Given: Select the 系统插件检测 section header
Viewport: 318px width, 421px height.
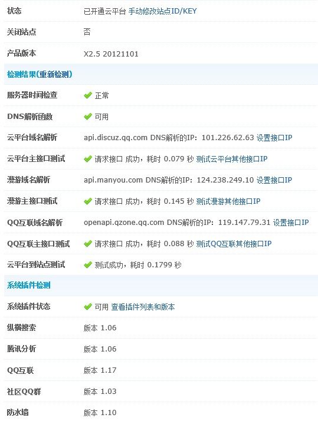Looking at the screenshot, I should coord(161,286).
